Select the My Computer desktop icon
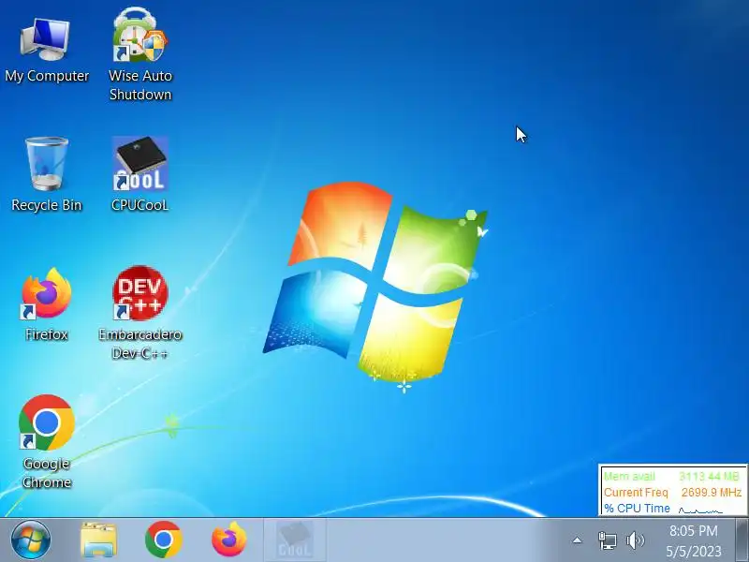 click(46, 50)
